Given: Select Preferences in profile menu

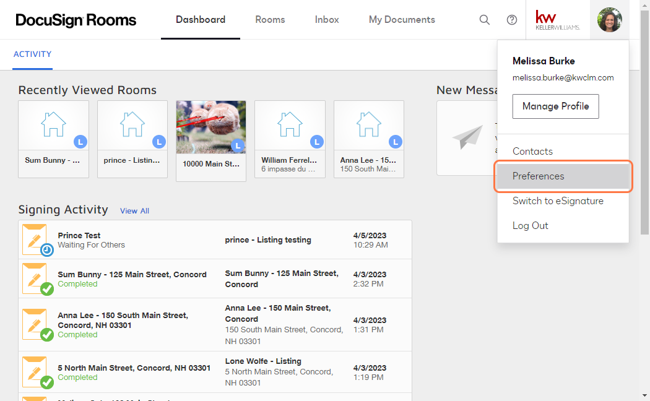Looking at the screenshot, I should pos(563,176).
